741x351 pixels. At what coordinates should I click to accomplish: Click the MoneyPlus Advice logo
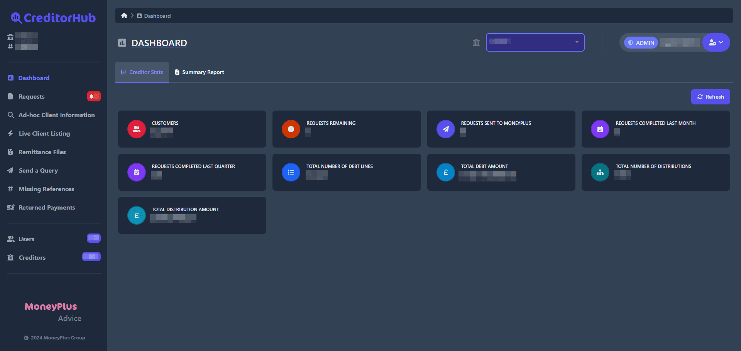[x=53, y=312]
